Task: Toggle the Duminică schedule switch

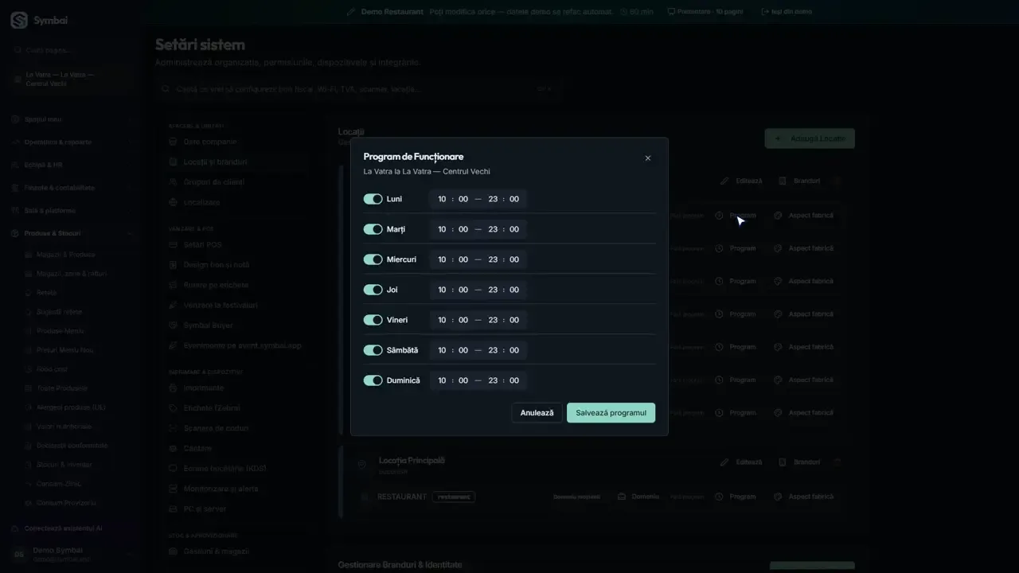Action: point(373,380)
